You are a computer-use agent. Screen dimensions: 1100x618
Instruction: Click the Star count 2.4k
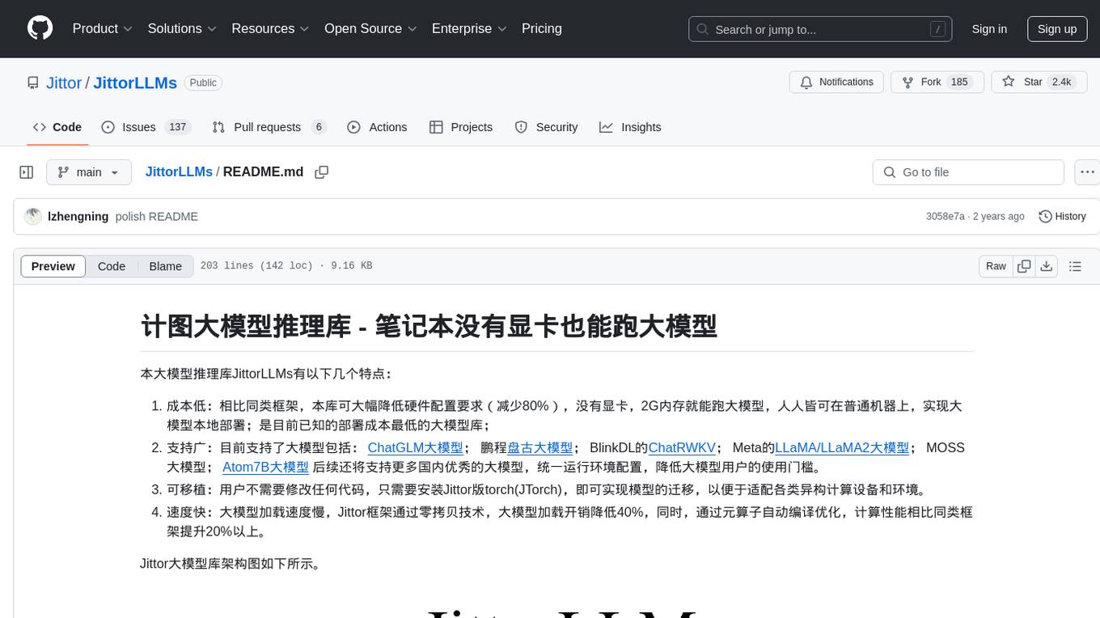point(1060,82)
